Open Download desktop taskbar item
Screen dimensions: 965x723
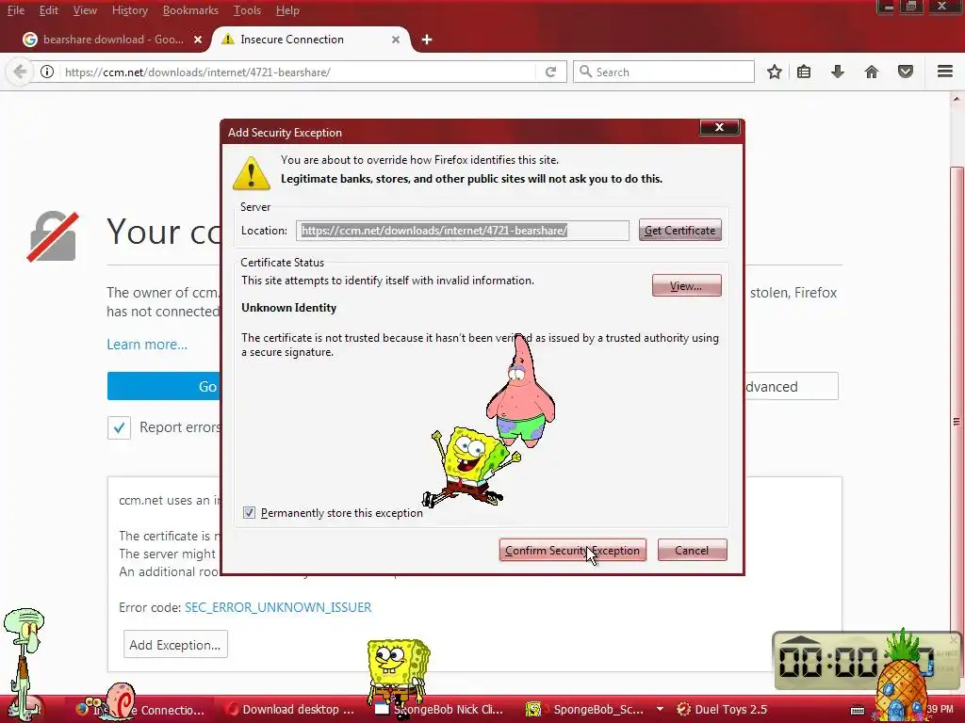[x=288, y=710]
